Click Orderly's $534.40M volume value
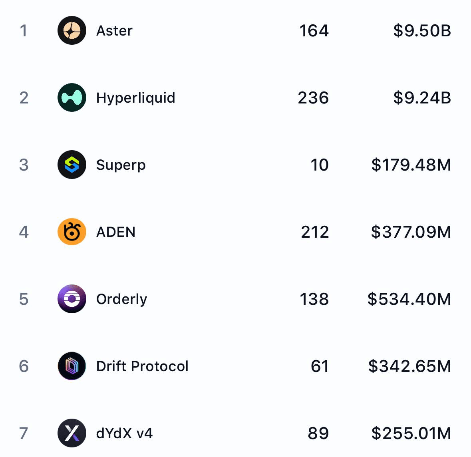The image size is (471, 457). [x=409, y=299]
